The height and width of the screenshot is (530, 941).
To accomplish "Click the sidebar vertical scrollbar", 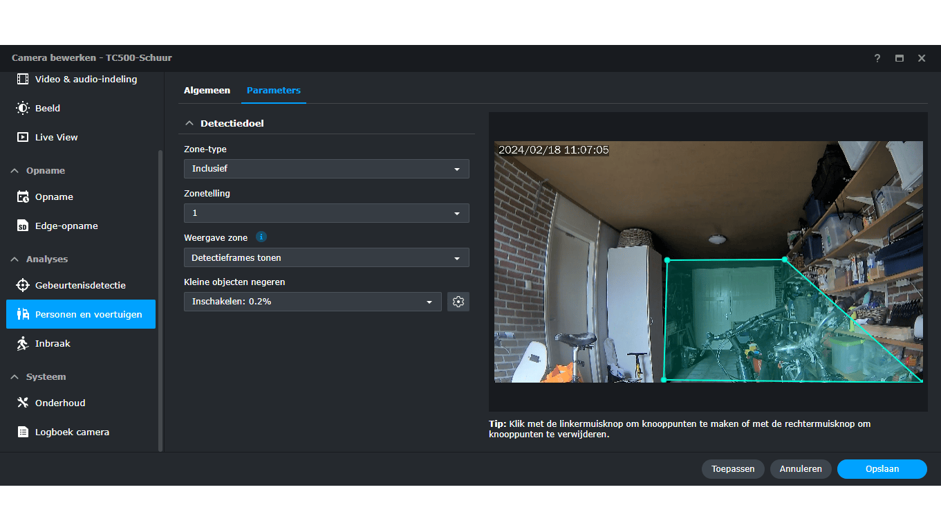I will coord(161,301).
